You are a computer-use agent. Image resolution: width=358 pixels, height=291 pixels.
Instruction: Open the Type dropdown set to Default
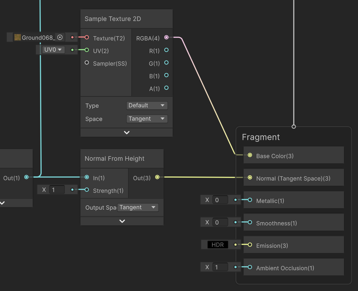pos(147,106)
